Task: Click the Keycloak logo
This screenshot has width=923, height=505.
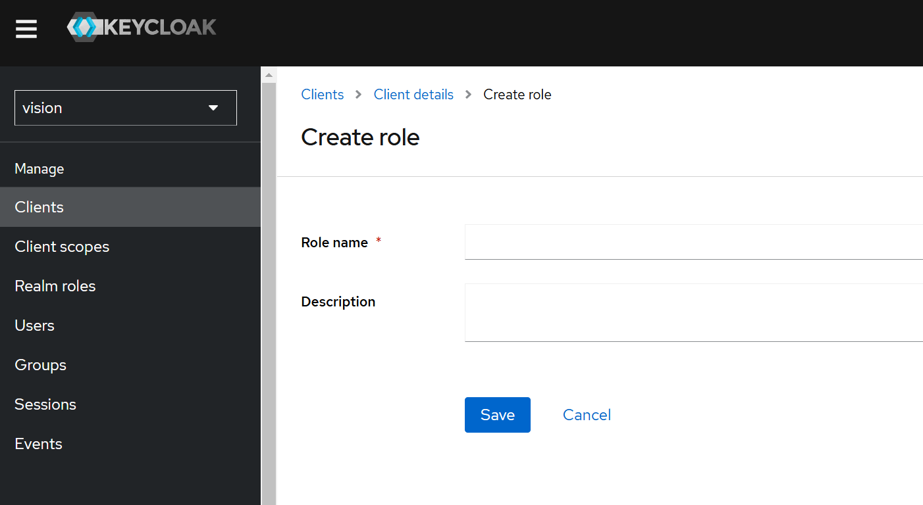Action: tap(142, 27)
